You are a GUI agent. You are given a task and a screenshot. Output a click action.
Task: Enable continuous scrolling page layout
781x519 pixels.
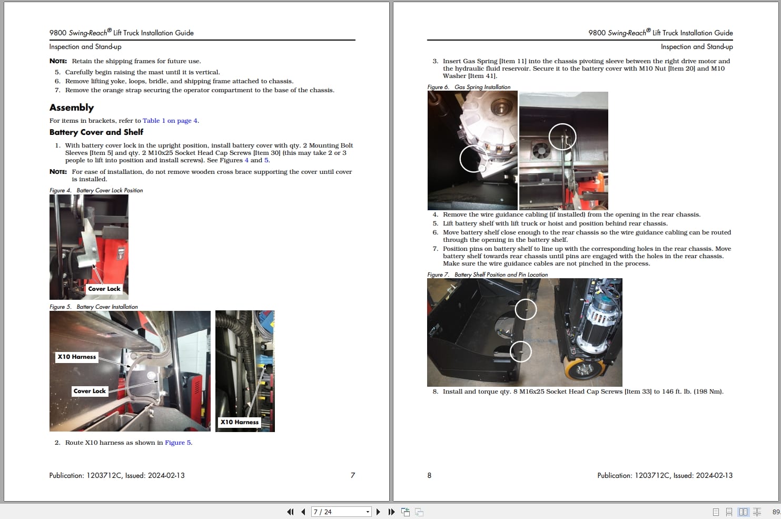point(729,512)
